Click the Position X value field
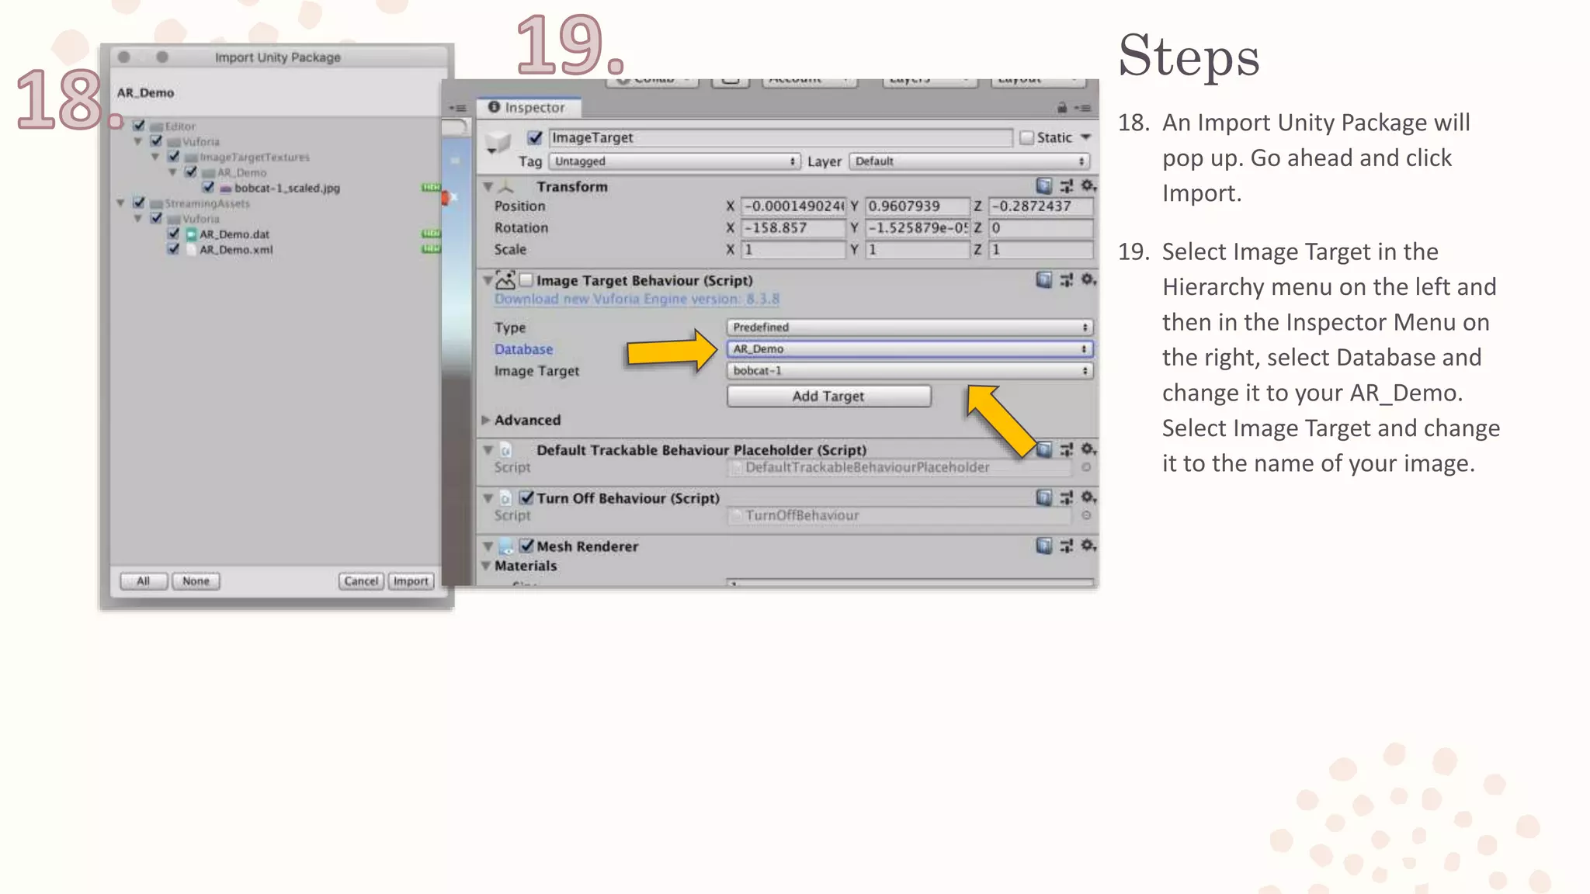 tap(793, 206)
